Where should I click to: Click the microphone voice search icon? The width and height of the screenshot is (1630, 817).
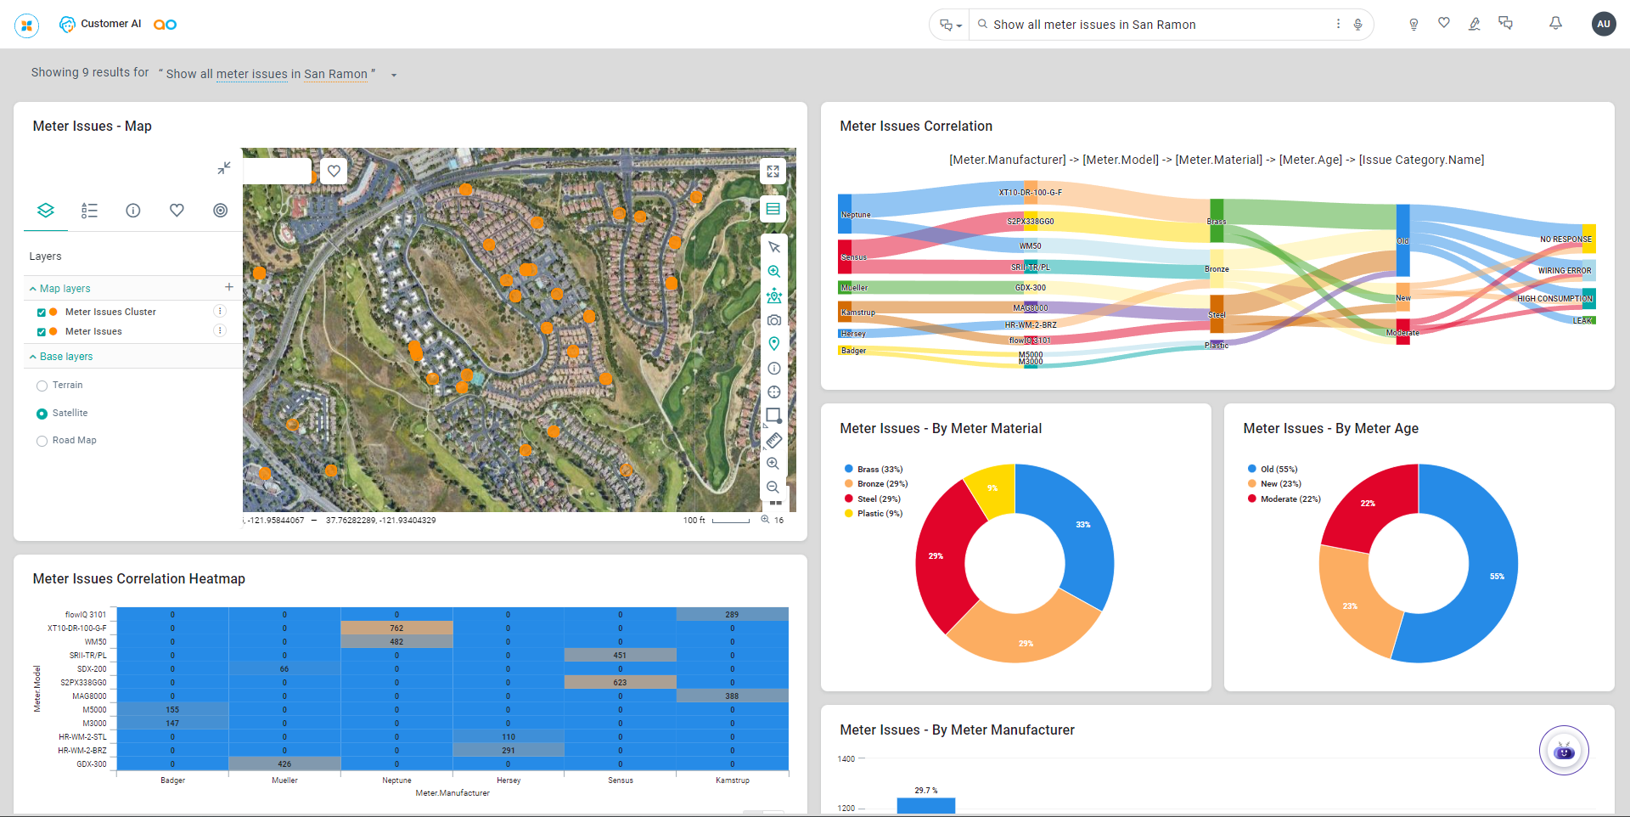click(x=1357, y=25)
